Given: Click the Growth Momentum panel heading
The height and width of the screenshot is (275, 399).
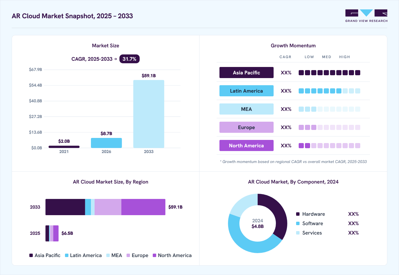Looking at the screenshot, I should (293, 46).
